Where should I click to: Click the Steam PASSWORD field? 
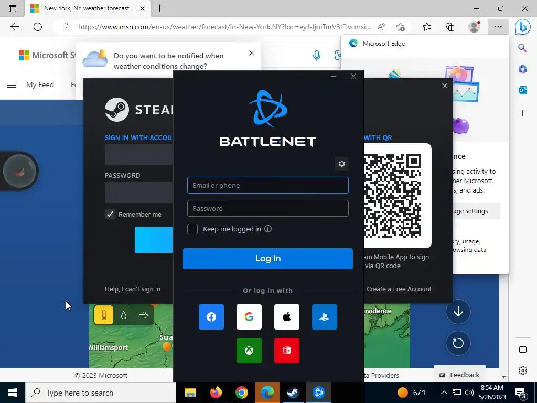138,192
